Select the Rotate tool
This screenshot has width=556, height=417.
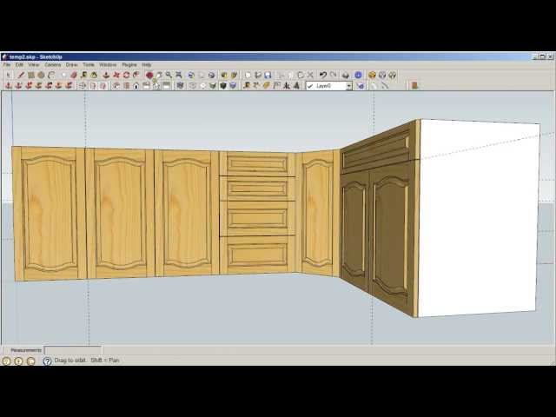126,75
